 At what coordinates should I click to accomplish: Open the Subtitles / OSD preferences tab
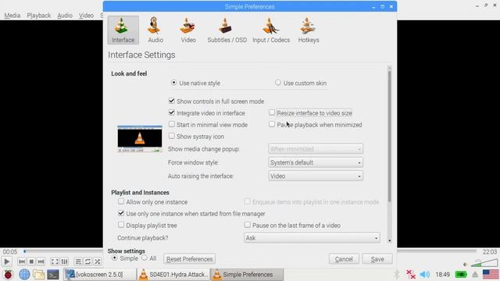[x=227, y=30]
